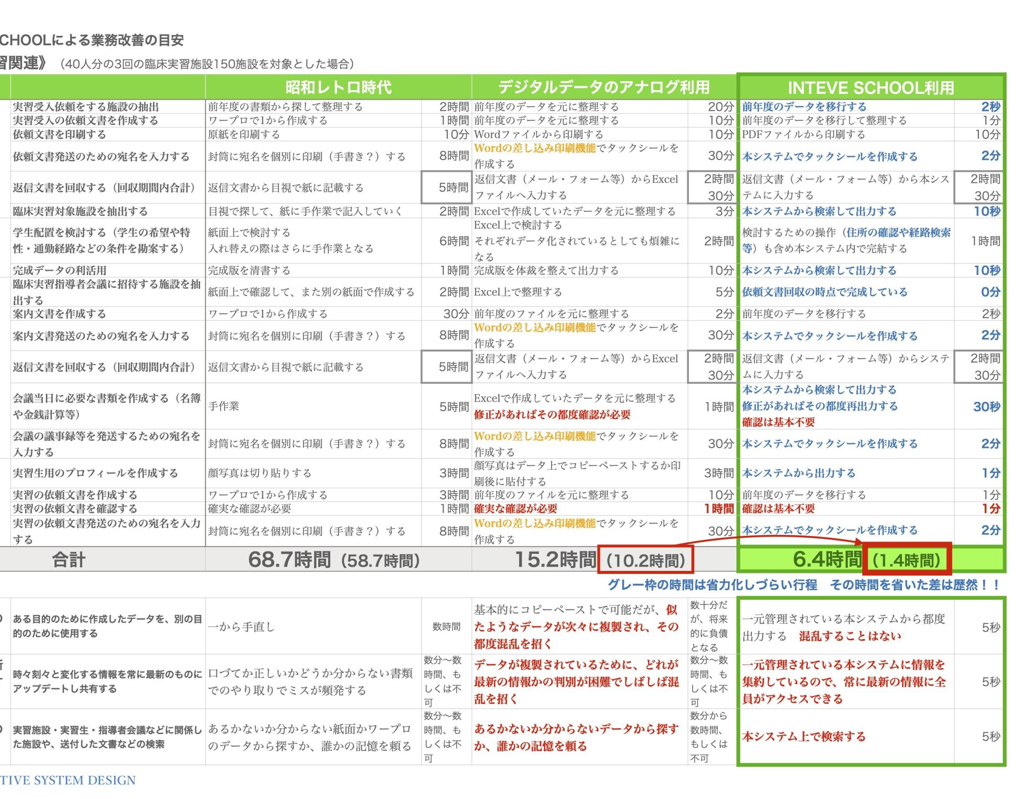Click the red text 修正があればその都度確認が必要
1035x799 pixels.
(x=552, y=415)
